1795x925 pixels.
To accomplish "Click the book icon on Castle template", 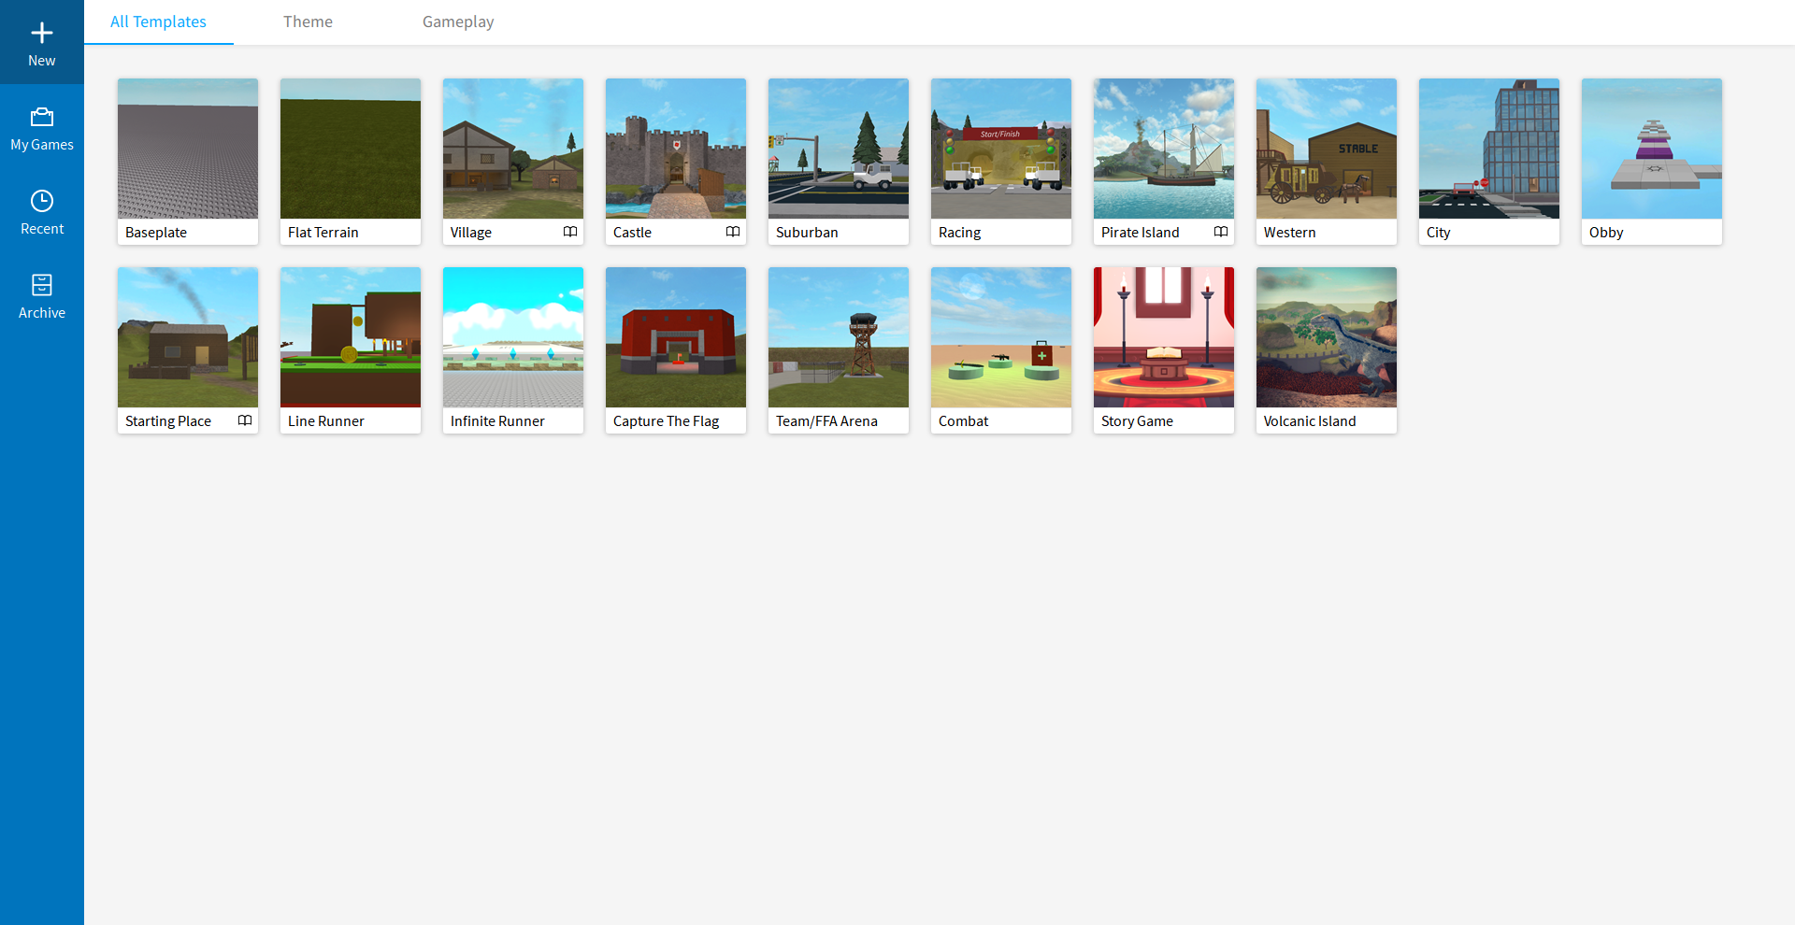I will coord(732,232).
